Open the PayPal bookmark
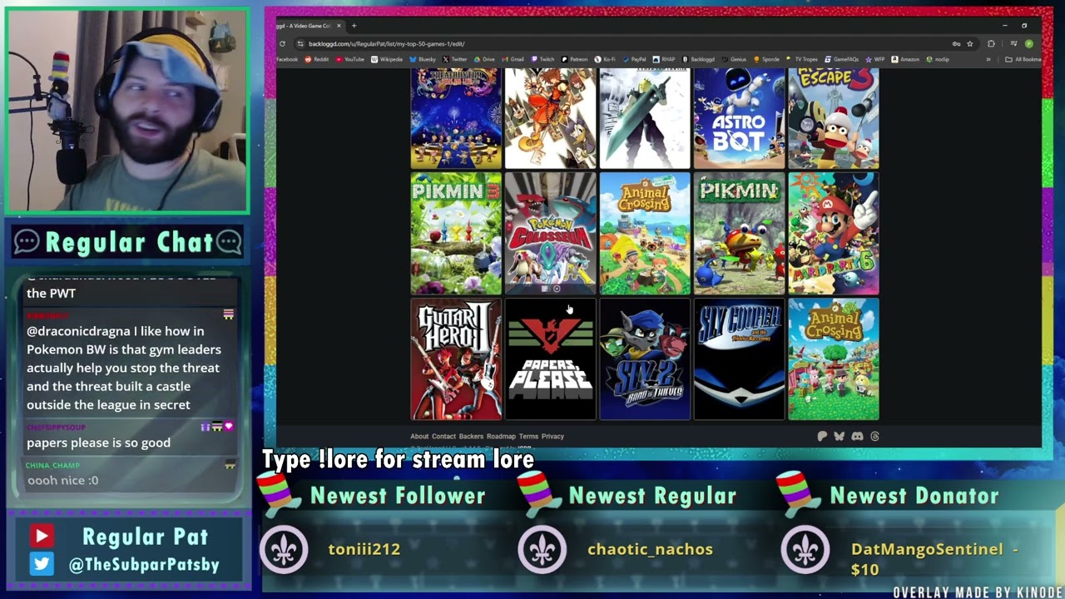 coord(634,59)
